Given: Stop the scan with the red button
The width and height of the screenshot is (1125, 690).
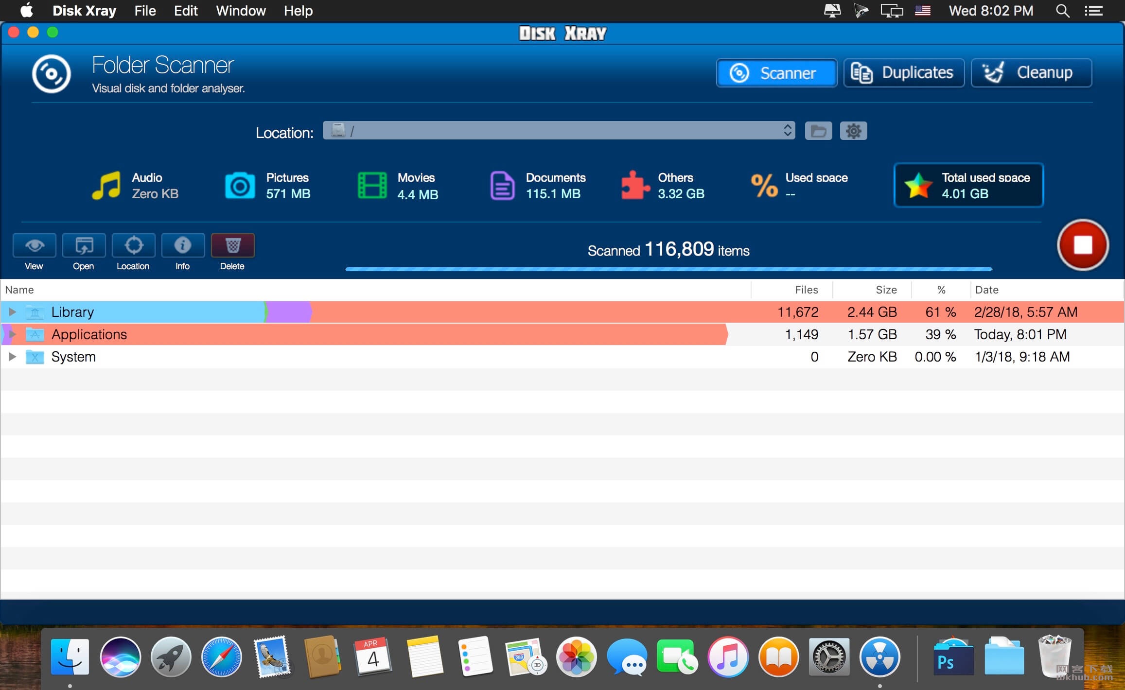Looking at the screenshot, I should (1082, 245).
